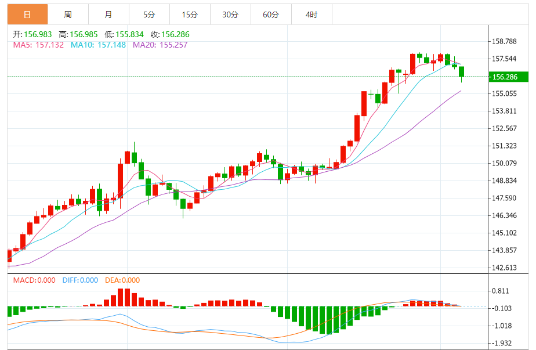This screenshot has height=350, width=536.
Task: Click the 143.857 price axis label
Action: click(504, 250)
